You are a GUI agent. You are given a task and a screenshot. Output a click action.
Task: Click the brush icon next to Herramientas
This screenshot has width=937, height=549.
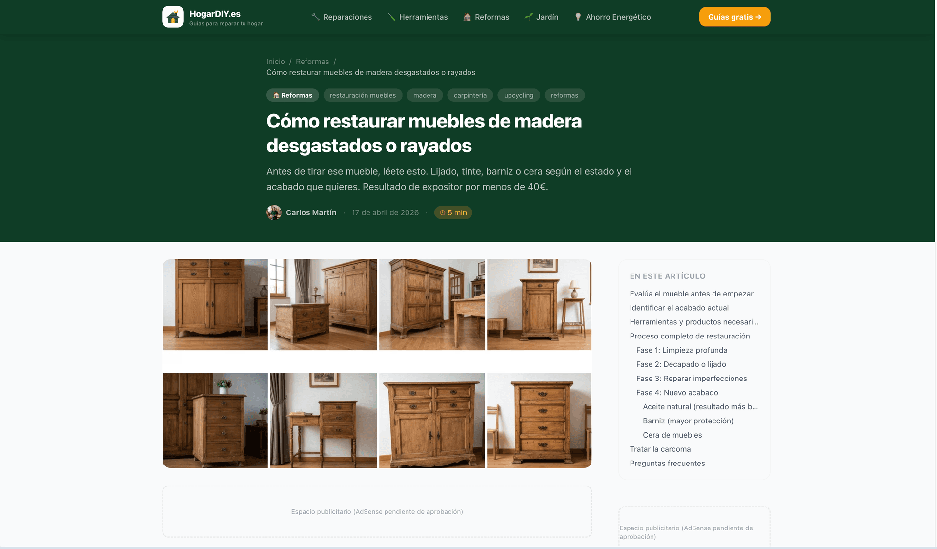[x=391, y=16]
